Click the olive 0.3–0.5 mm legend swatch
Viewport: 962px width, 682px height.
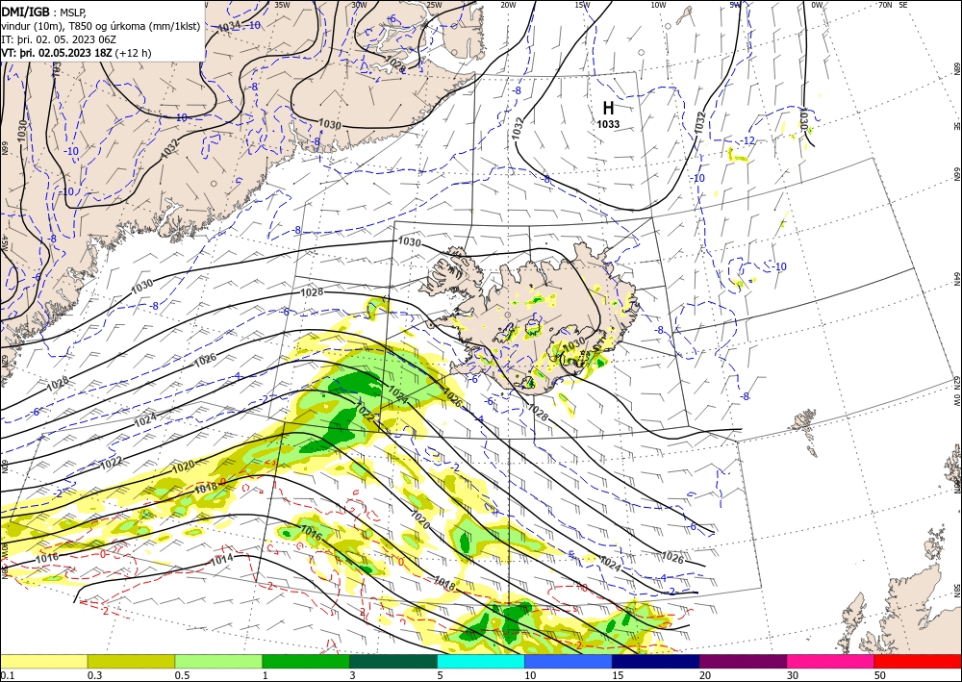click(131, 661)
